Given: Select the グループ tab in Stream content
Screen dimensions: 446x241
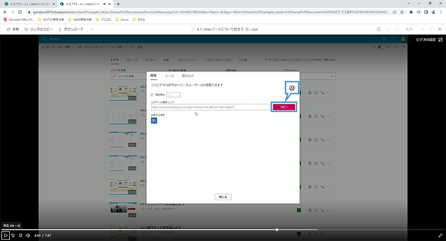Looking at the screenshot, I should [x=132, y=60].
